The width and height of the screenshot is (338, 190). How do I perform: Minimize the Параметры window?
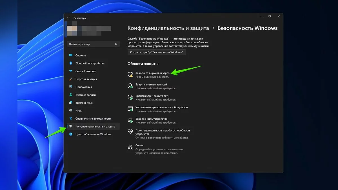click(260, 16)
